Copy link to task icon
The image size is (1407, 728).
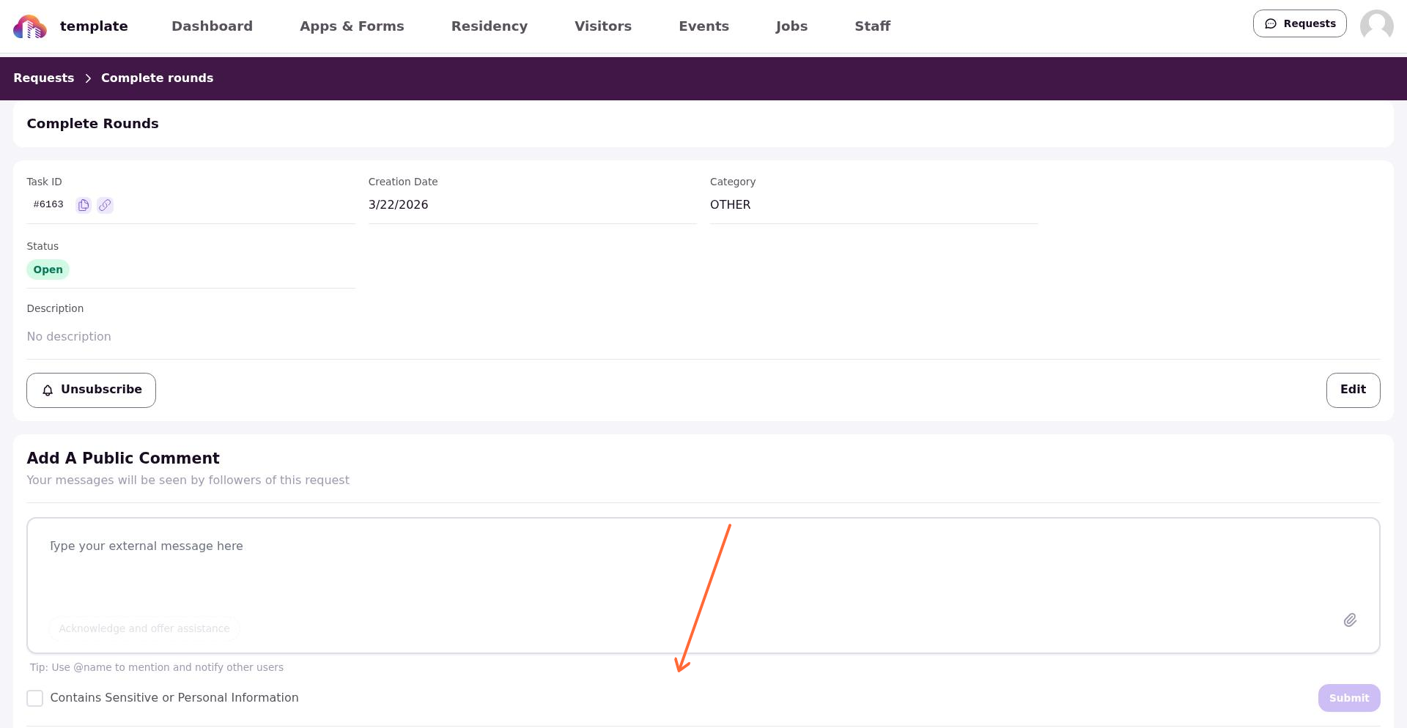click(106, 205)
